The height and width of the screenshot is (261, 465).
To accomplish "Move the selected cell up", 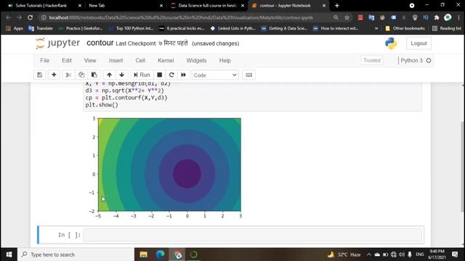I will pyautogui.click(x=109, y=75).
